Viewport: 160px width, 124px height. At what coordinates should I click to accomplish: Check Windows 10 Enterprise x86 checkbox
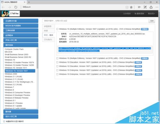57,74
